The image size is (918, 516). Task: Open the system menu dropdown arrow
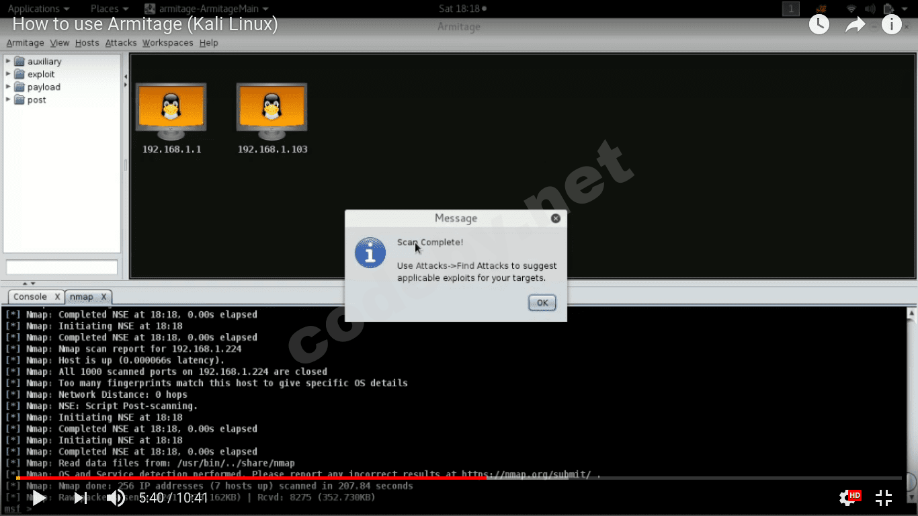click(x=905, y=9)
